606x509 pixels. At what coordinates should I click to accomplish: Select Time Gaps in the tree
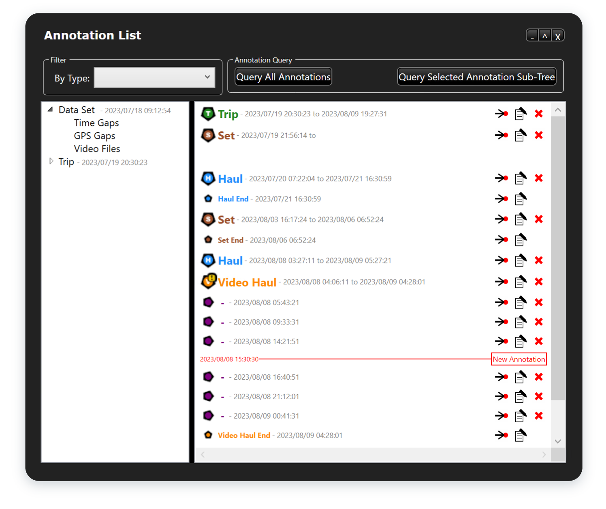coord(96,123)
